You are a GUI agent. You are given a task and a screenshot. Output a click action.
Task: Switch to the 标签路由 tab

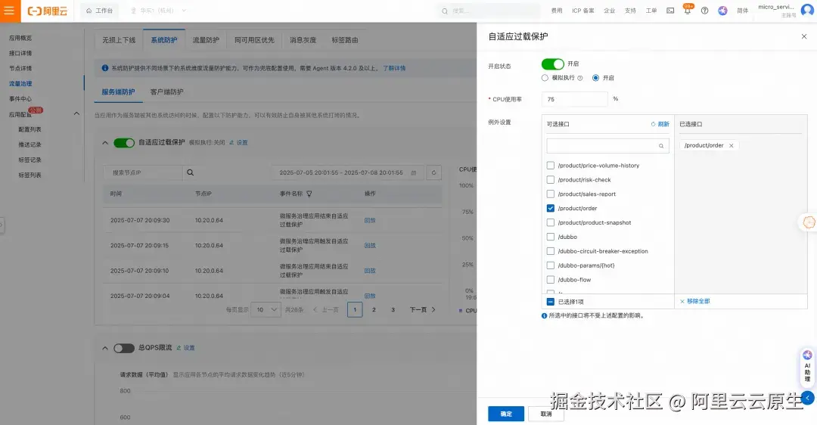(345, 40)
